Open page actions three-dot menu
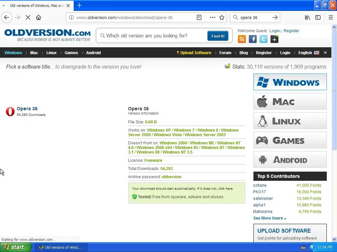The height and width of the screenshot is (252, 337). tap(212, 17)
